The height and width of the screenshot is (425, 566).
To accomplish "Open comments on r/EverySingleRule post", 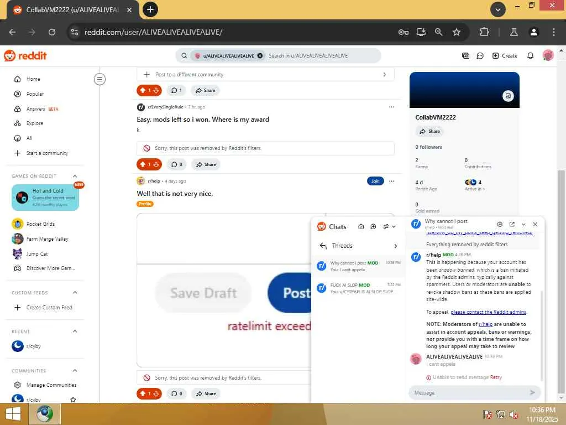I will point(176,164).
